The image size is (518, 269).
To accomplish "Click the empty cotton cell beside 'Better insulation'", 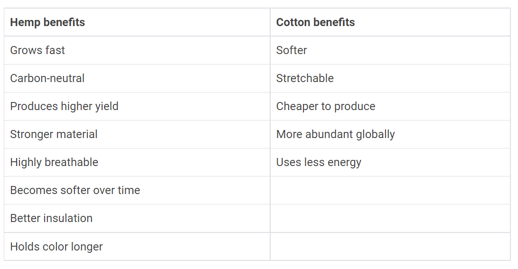I will 390,218.
